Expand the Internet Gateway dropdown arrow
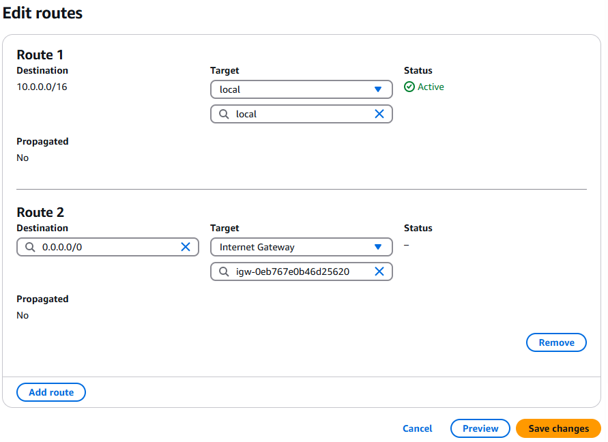Viewport: 608px width, 442px height. (x=378, y=247)
